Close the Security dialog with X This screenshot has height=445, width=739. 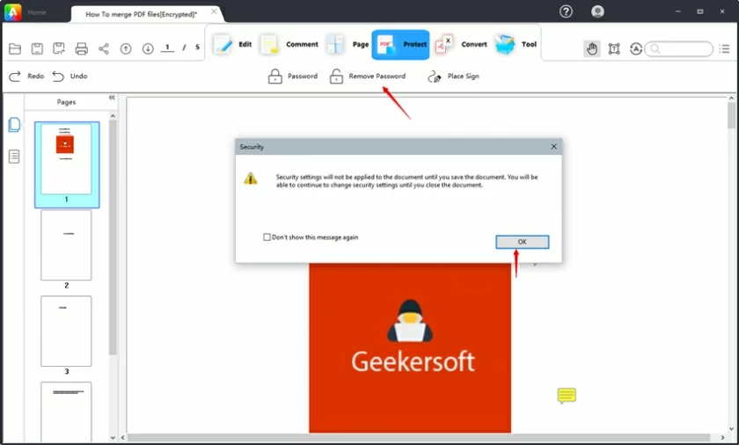click(553, 147)
